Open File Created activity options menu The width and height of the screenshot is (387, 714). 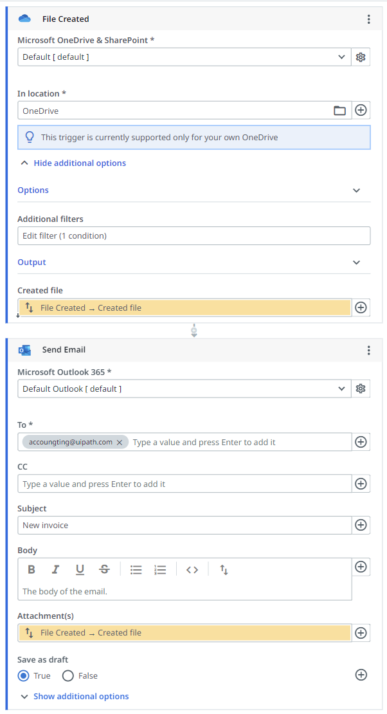point(368,19)
